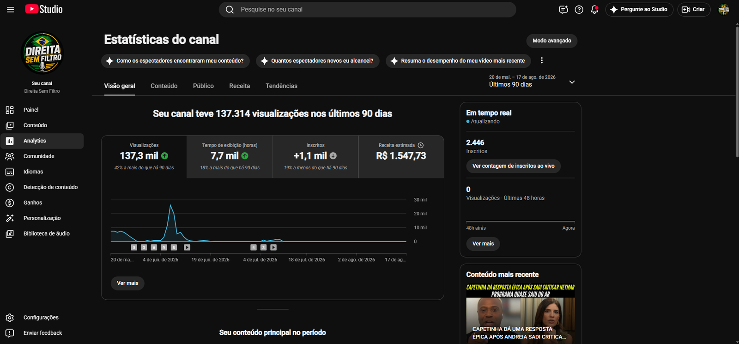Click Resuma o desempenho do vídeo chip
This screenshot has width=739, height=344.
click(x=458, y=61)
